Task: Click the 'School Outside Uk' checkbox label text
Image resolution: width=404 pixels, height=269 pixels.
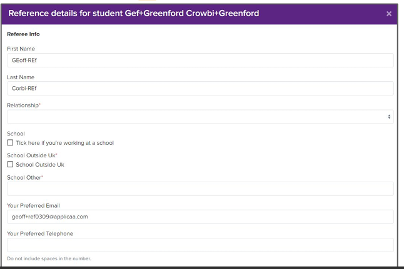Action: point(40,165)
